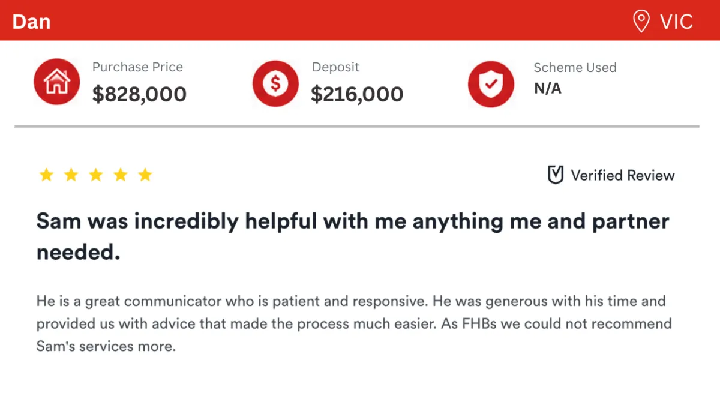The height and width of the screenshot is (405, 720).
Task: Click the $216,000 deposit value
Action: (357, 94)
